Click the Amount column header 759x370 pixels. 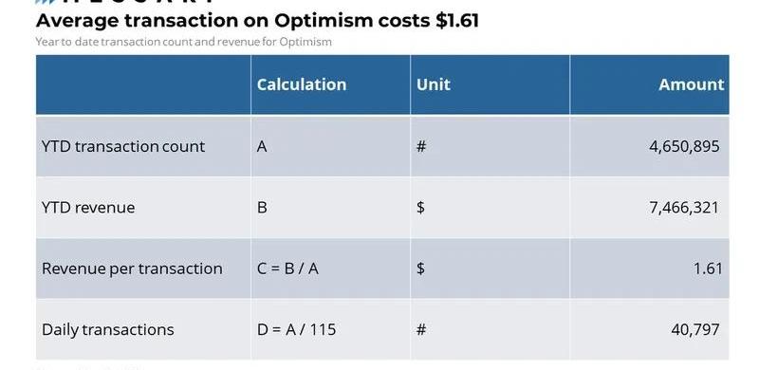tap(692, 84)
